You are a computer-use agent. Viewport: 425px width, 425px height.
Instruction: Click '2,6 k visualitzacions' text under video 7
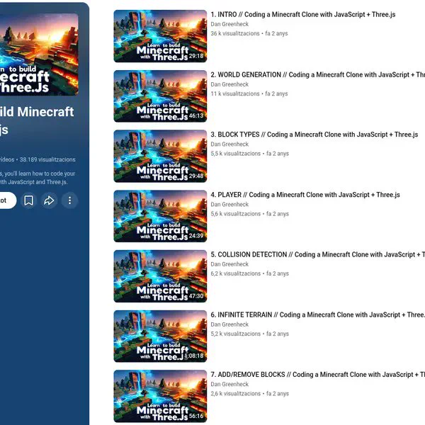click(x=236, y=394)
